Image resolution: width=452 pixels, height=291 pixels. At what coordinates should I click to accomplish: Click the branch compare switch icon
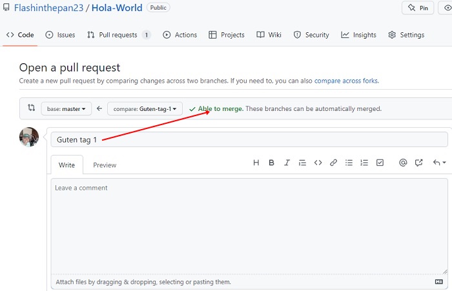click(x=31, y=108)
